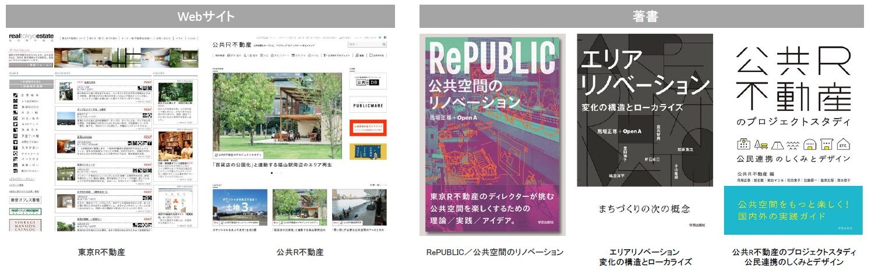Click the Webサイト section header
The height and width of the screenshot is (276, 871).
pyautogui.click(x=201, y=16)
